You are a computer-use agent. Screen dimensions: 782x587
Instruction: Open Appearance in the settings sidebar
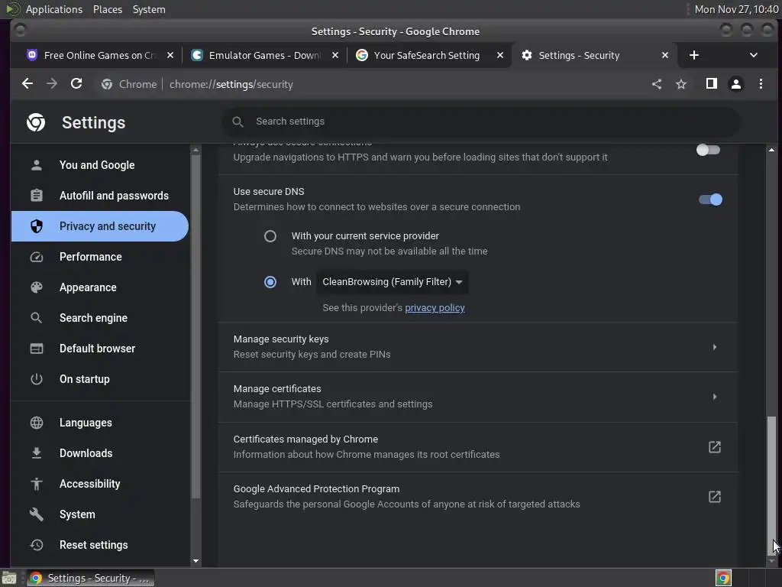(x=88, y=287)
